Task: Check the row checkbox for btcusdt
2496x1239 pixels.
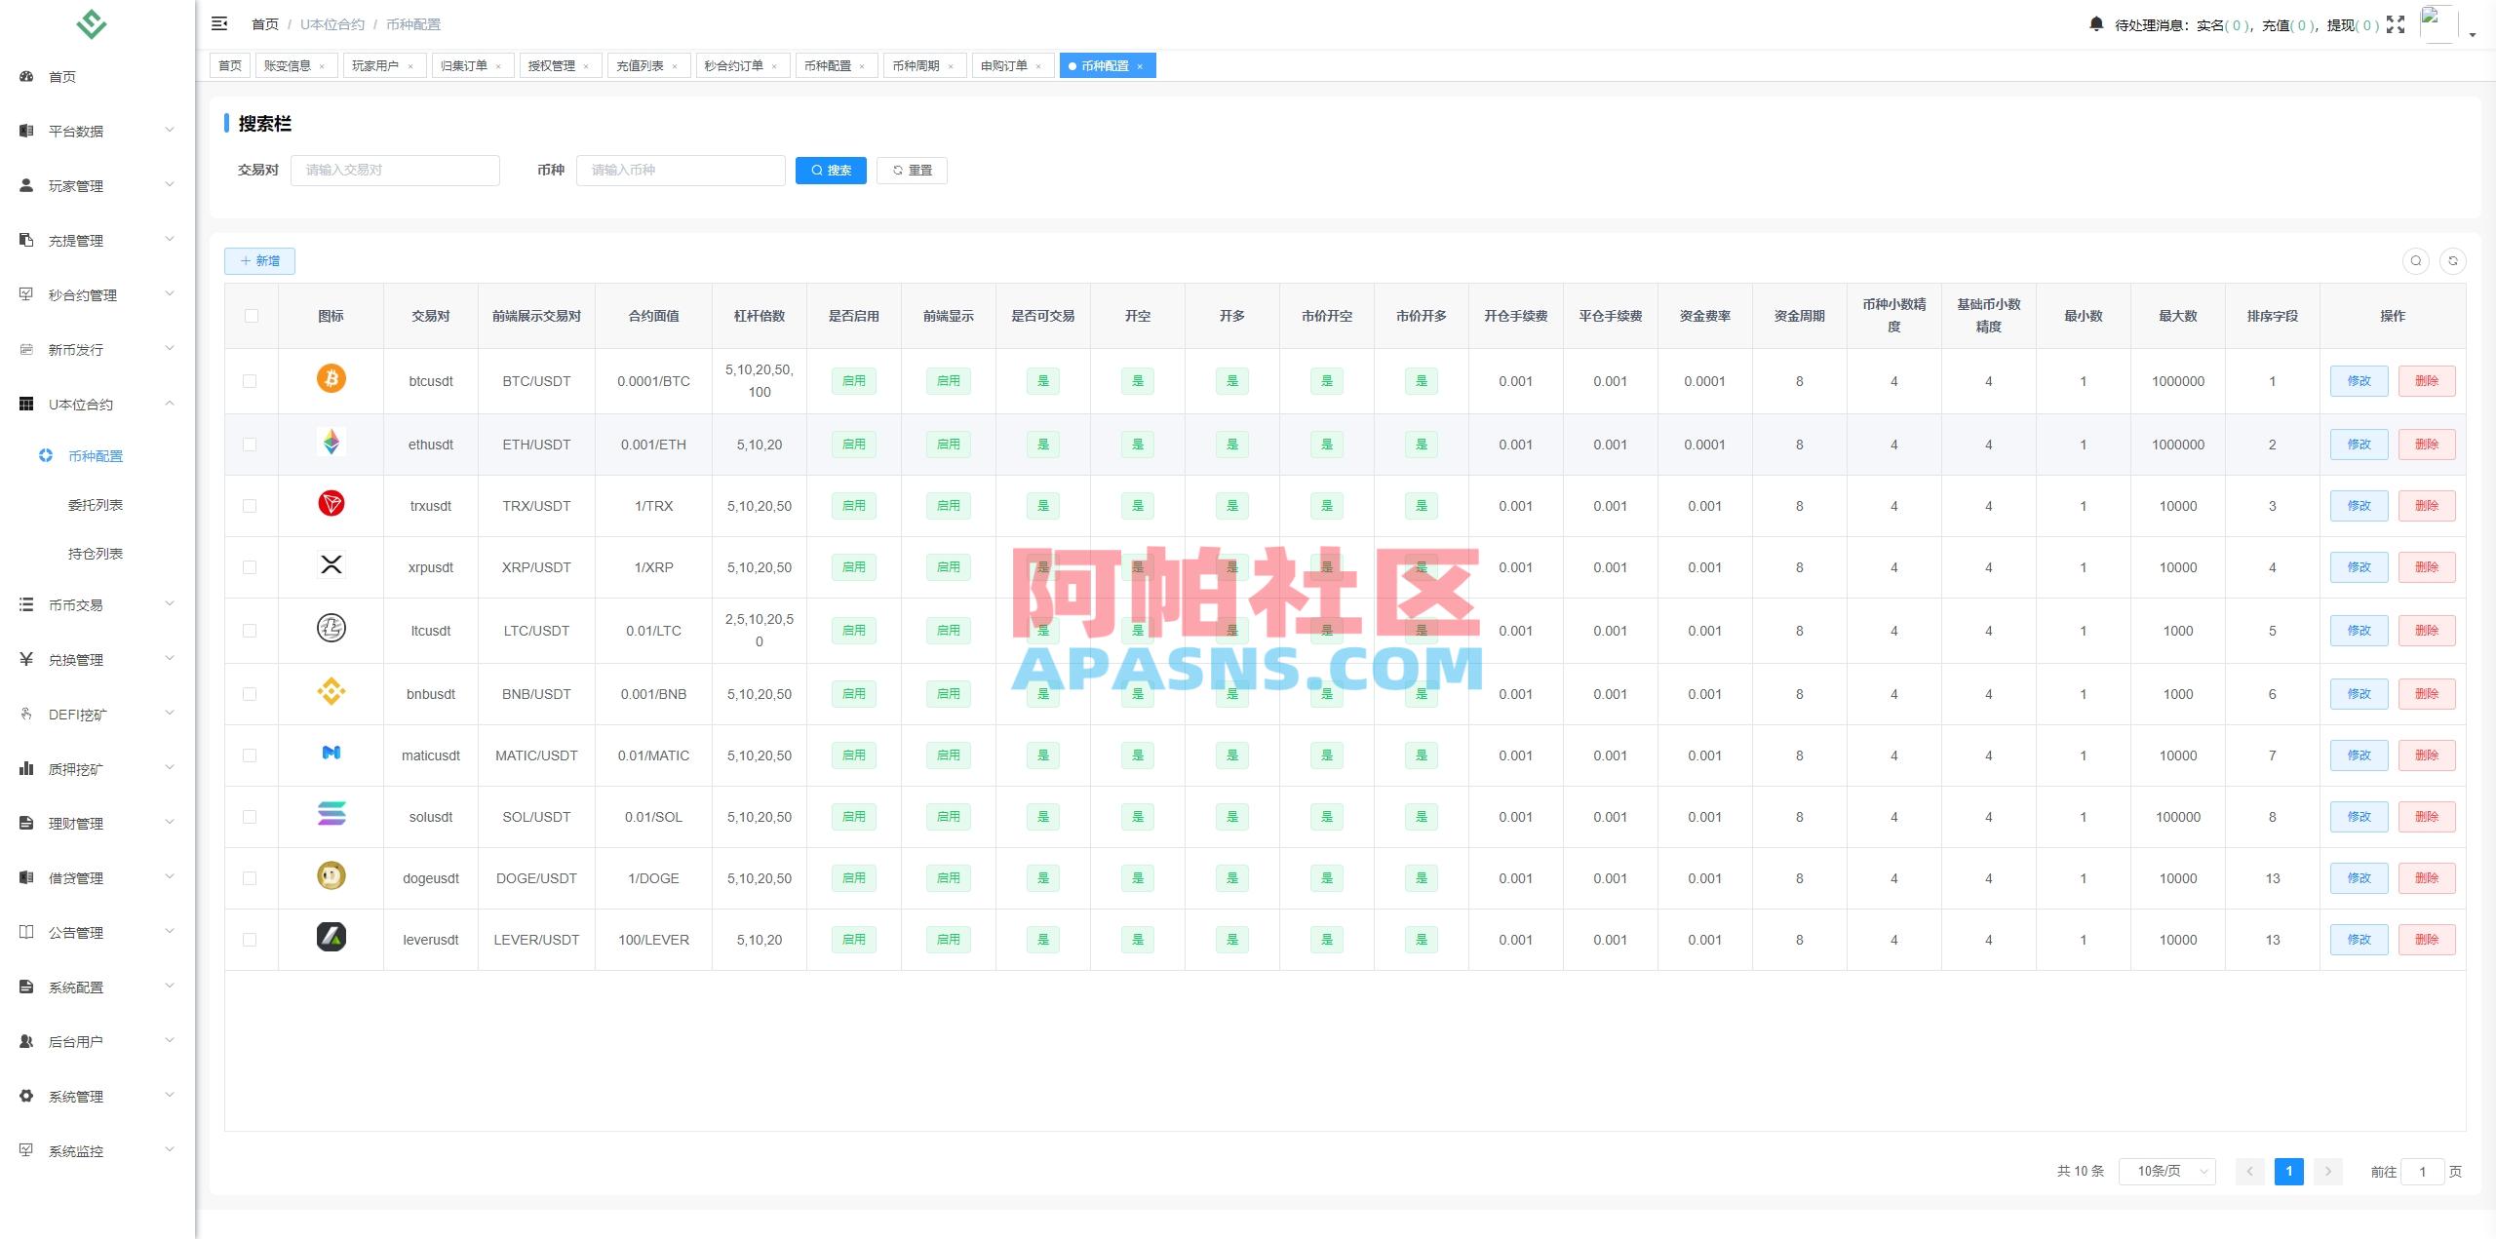Action: (251, 380)
